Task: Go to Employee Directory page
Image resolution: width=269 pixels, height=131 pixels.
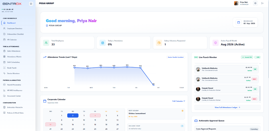Action: click(x=18, y=29)
